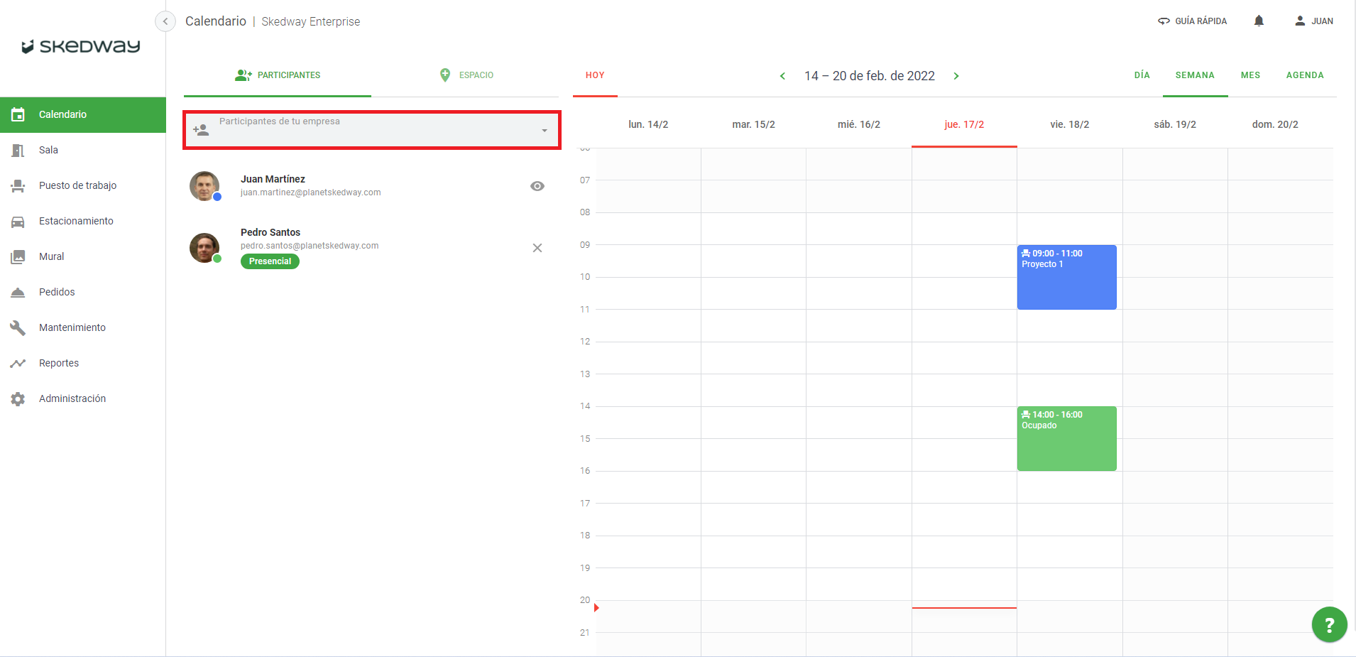Image resolution: width=1356 pixels, height=657 pixels.
Task: Open the blue Proyecto 1 event
Action: pyautogui.click(x=1066, y=278)
